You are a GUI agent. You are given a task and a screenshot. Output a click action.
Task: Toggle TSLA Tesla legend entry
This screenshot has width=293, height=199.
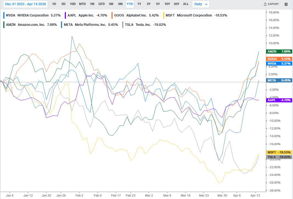[145, 25]
